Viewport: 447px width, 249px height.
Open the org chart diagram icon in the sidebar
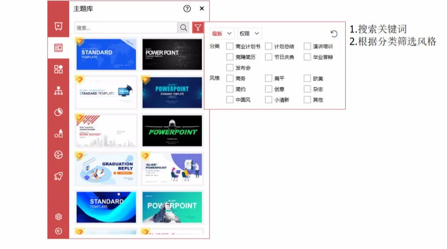[58, 91]
